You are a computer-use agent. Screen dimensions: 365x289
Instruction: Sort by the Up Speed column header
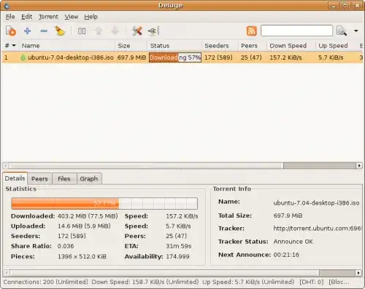click(x=337, y=46)
